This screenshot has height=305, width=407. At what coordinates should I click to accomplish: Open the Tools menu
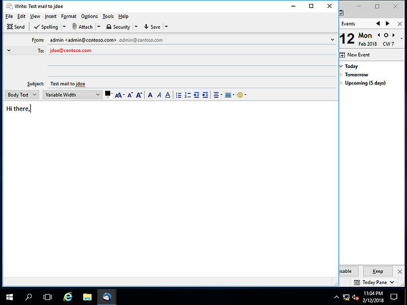(x=108, y=16)
